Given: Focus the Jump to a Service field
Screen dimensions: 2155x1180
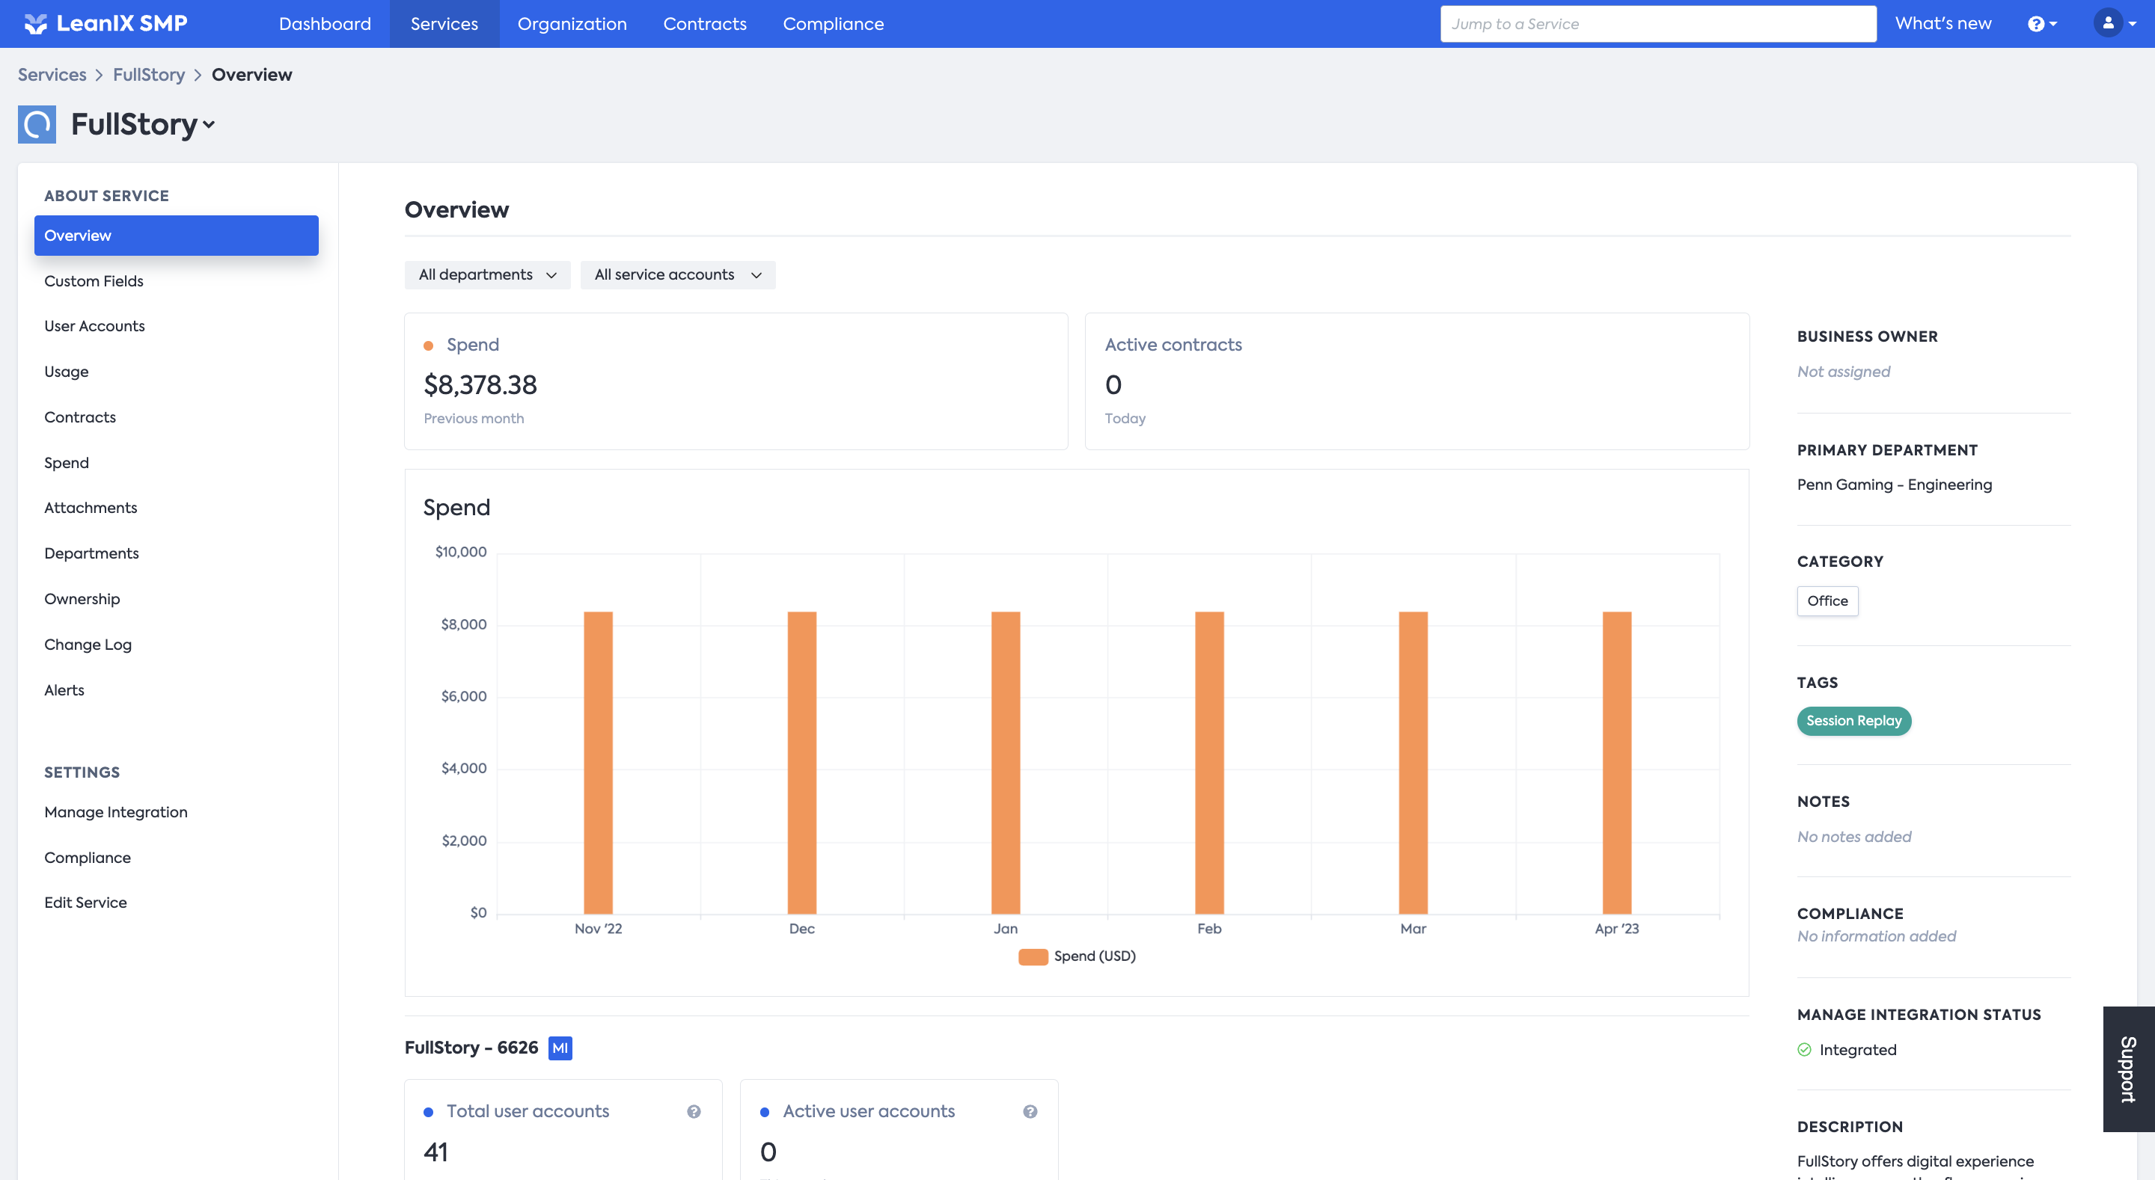Looking at the screenshot, I should coord(1657,23).
